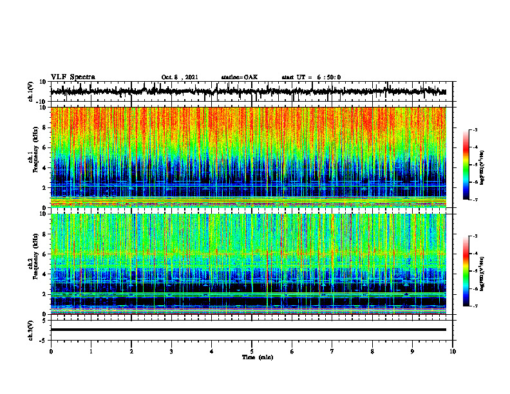The image size is (510, 394).
Task: Click the "ch.3(V)" axis label
Action: click(30, 330)
